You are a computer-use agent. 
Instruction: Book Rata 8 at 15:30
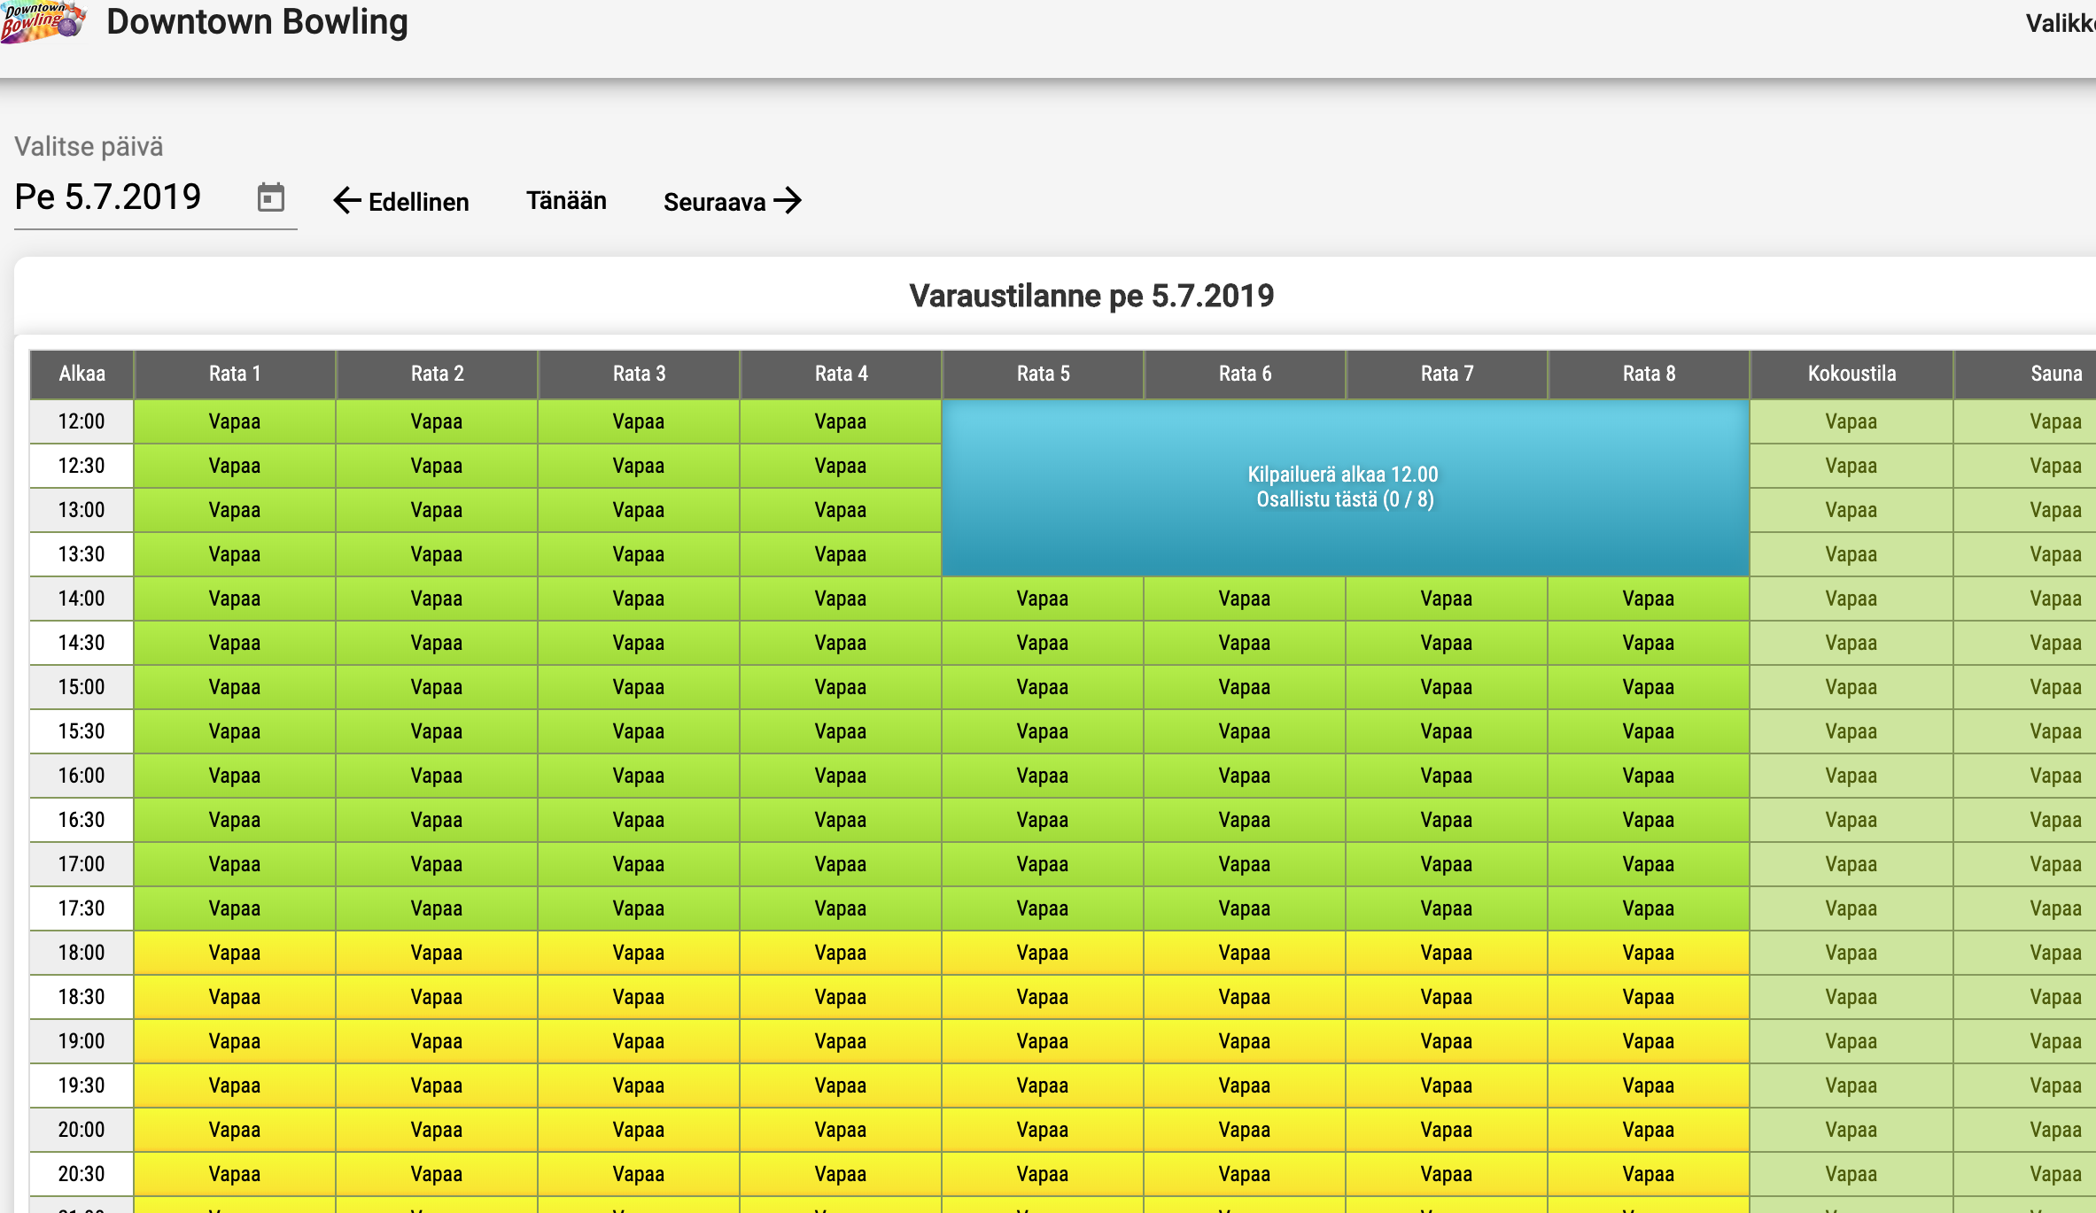click(x=1649, y=731)
